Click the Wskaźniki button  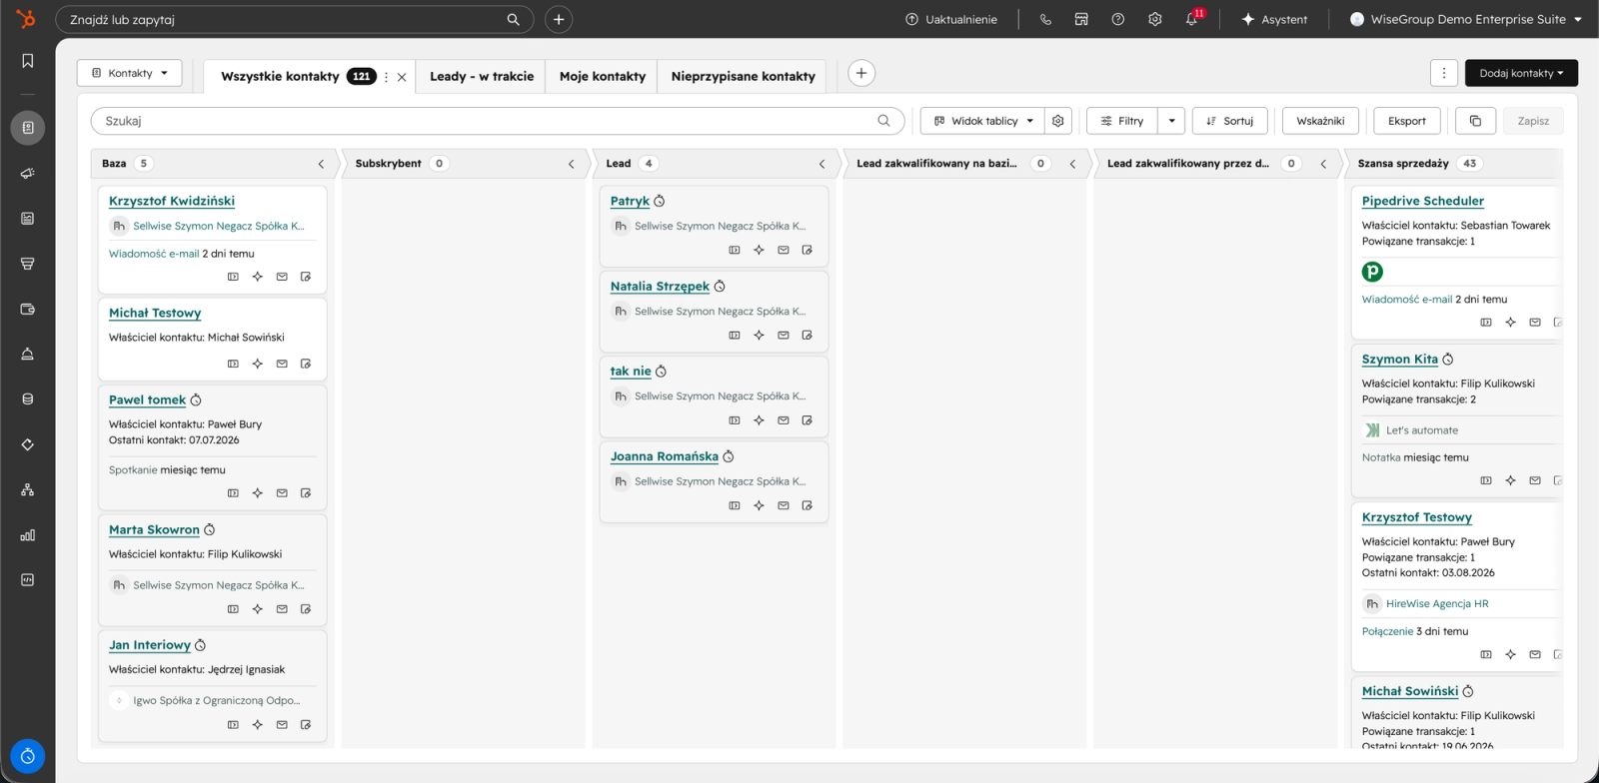click(x=1320, y=121)
